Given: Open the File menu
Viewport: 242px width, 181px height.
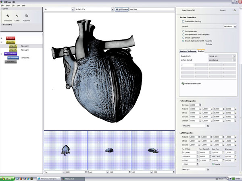Looking at the screenshot, I should coord(2,5).
